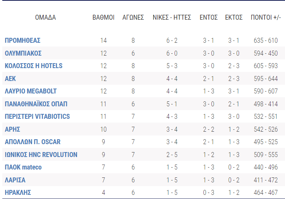285x199 pixels.
Task: Select the ΑΡΗΣ team name
Action: (13, 129)
